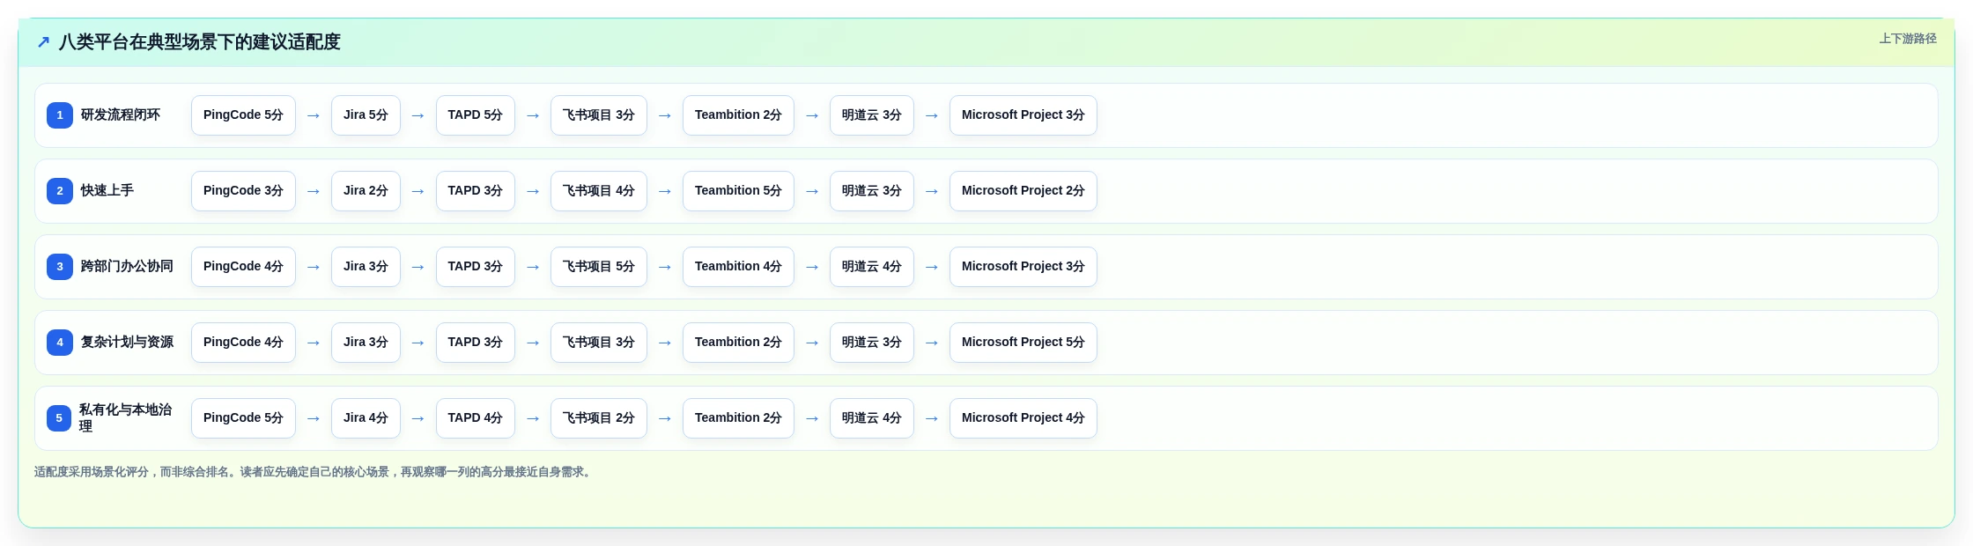Click 飞书项目 3分 chip in 复杂计划与资源 row
1973x546 pixels.
pos(599,343)
